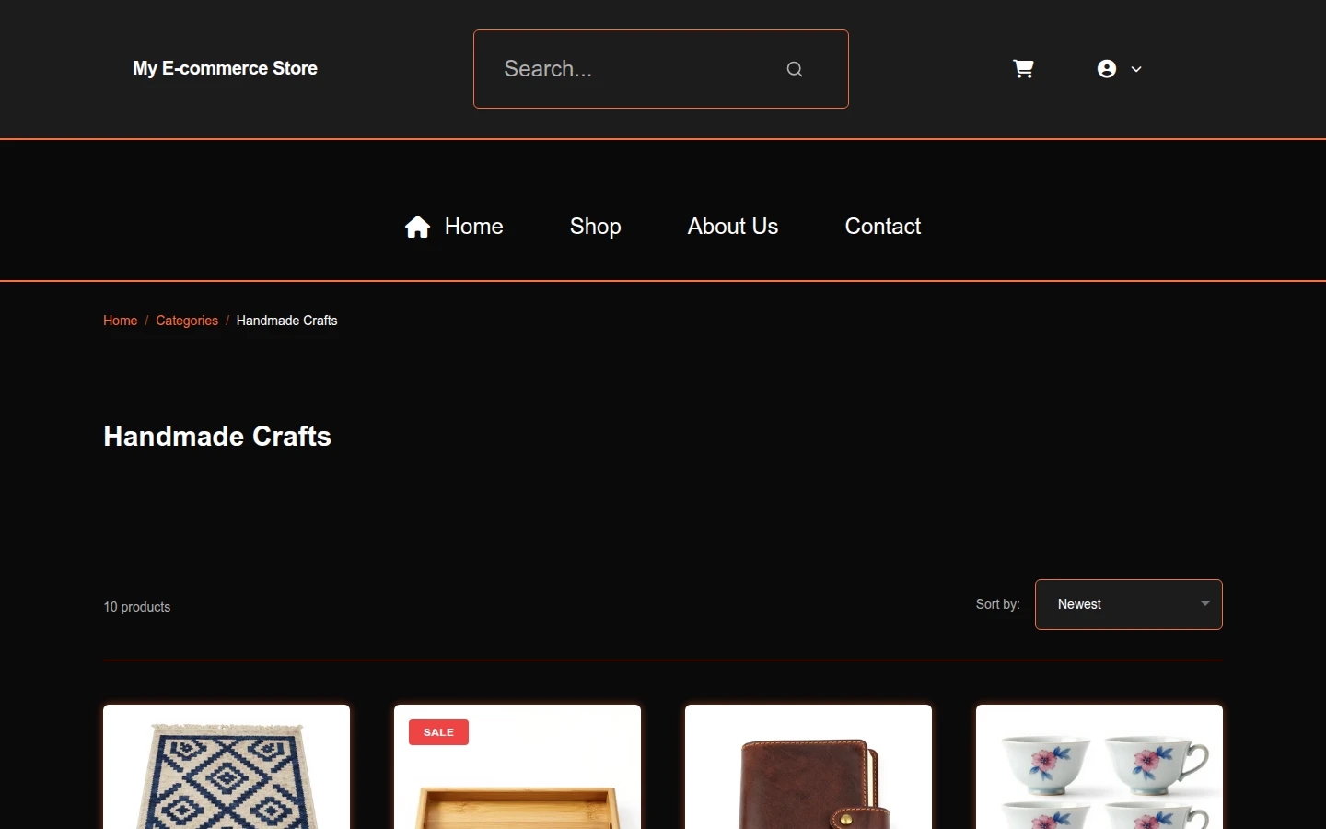Open the floral teacups product
The height and width of the screenshot is (829, 1326).
pyautogui.click(x=1099, y=767)
